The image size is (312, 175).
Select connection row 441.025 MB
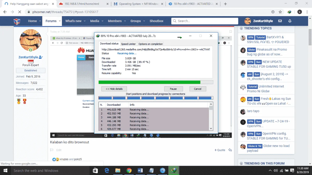154,110
